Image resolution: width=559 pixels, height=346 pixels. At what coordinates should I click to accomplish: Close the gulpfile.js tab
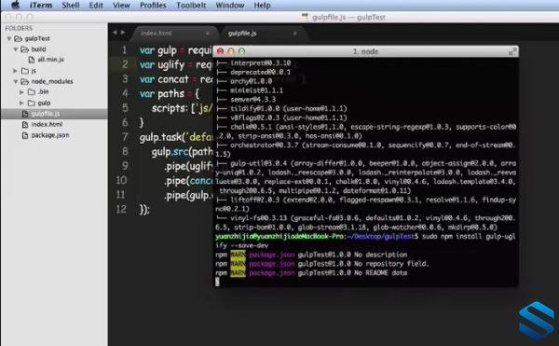[294, 34]
